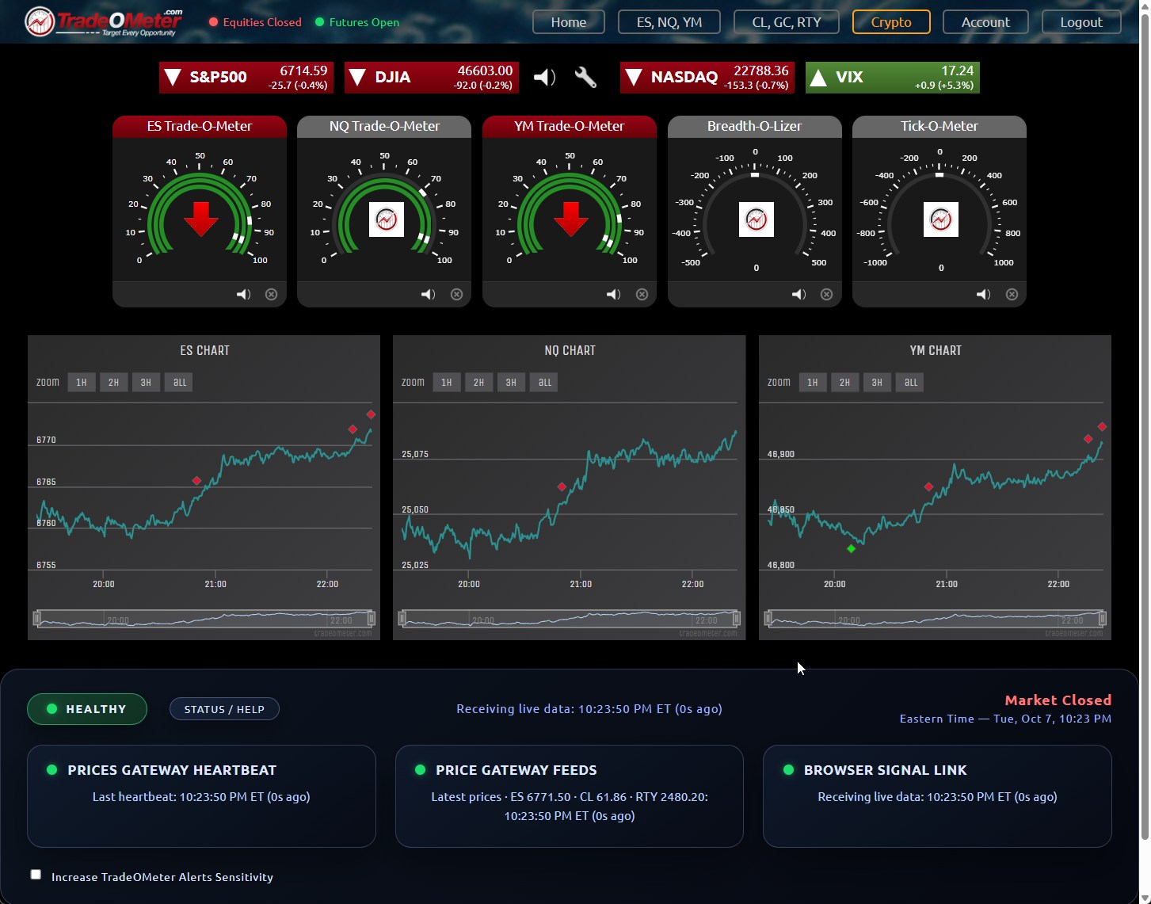The width and height of the screenshot is (1151, 904).
Task: Mute the Tick-O-Meter speaker icon
Action: point(983,295)
